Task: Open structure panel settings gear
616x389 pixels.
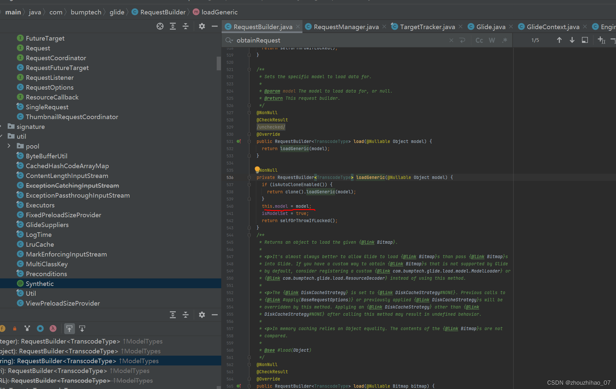Action: pos(202,315)
